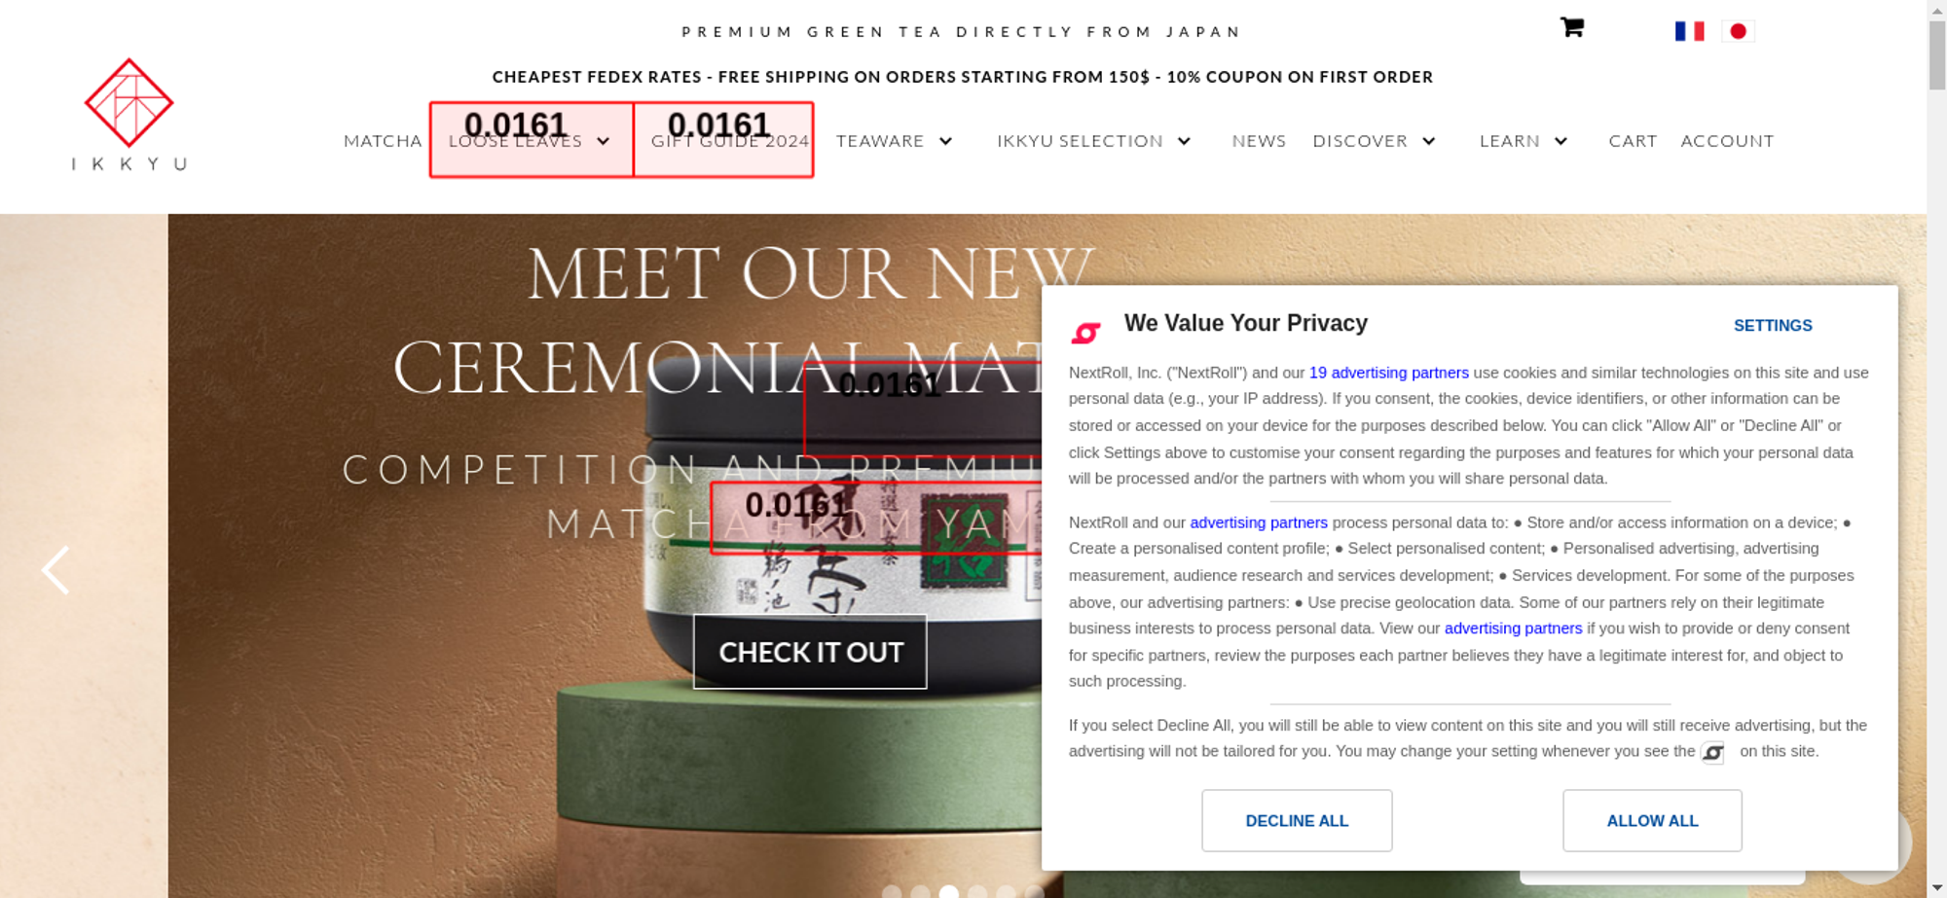Expand the Discover menu chevron
Screen dimensions: 1947x898
(1428, 141)
